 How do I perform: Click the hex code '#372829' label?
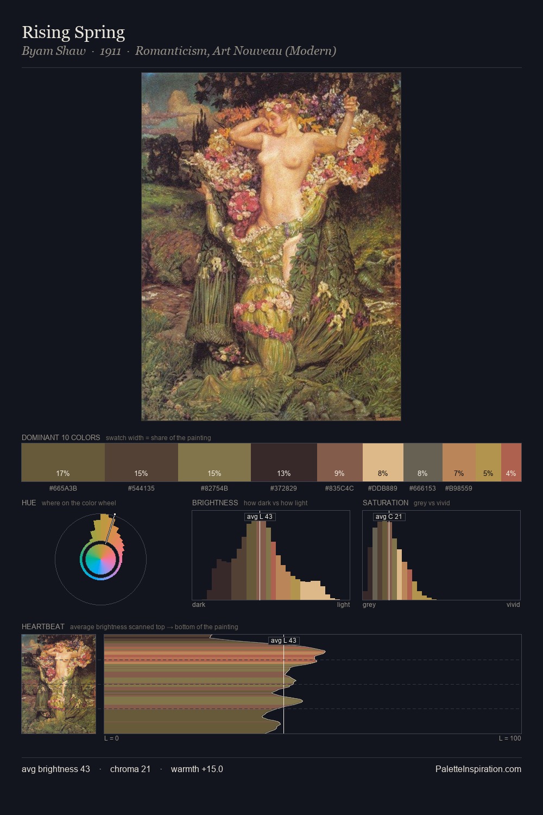pyautogui.click(x=283, y=488)
